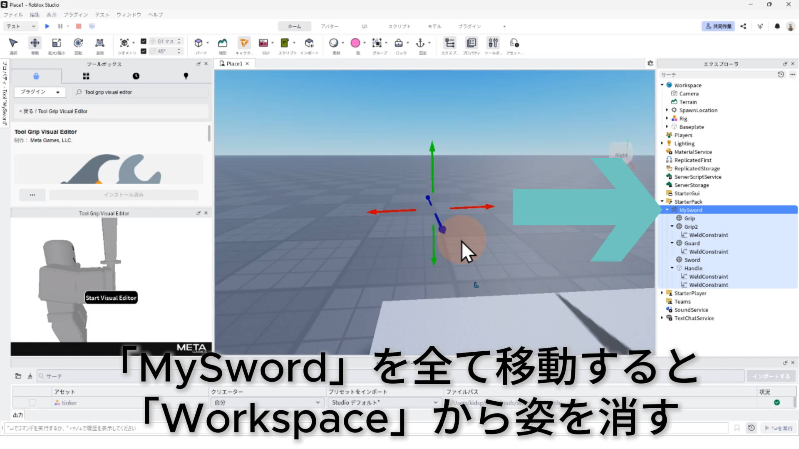Switch to the スクリプト ribbon tab
Image resolution: width=799 pixels, height=449 pixels.
[x=399, y=26]
